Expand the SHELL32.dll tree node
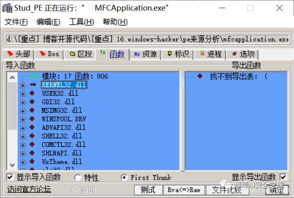 pyautogui.click(x=23, y=137)
